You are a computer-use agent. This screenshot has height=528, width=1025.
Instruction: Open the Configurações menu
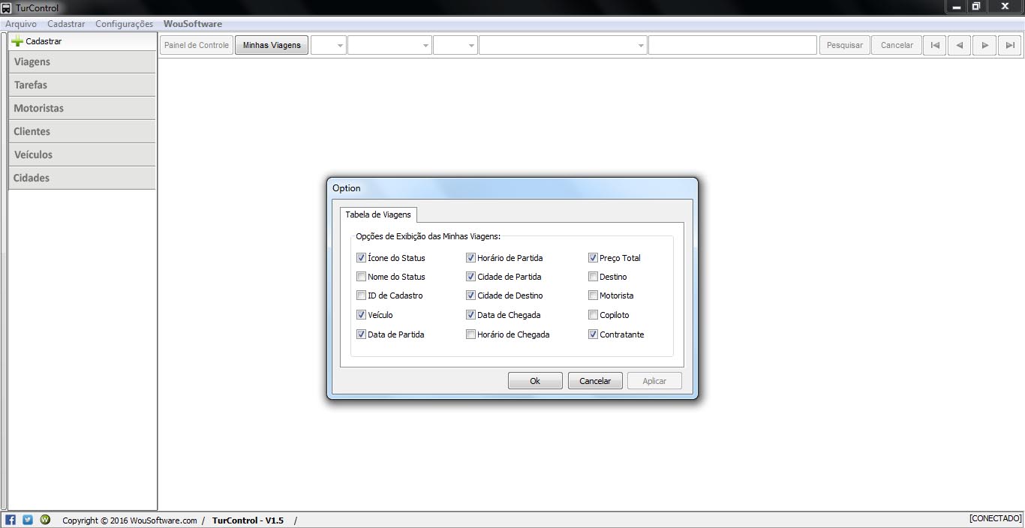tap(124, 24)
